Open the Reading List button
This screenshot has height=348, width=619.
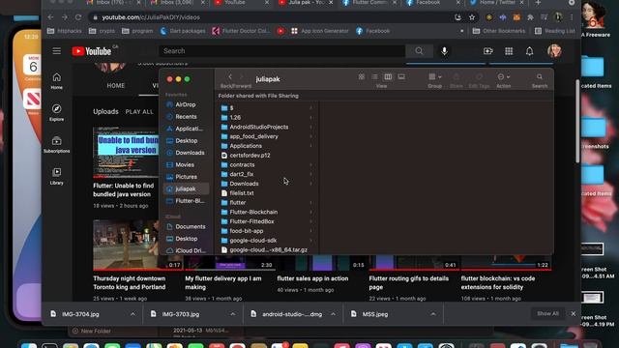pos(555,31)
